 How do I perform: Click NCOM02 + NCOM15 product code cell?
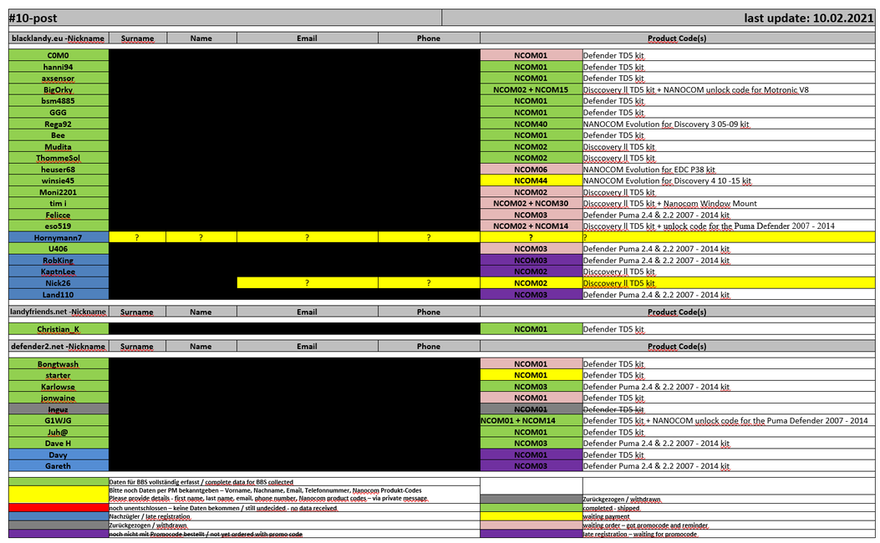531,89
